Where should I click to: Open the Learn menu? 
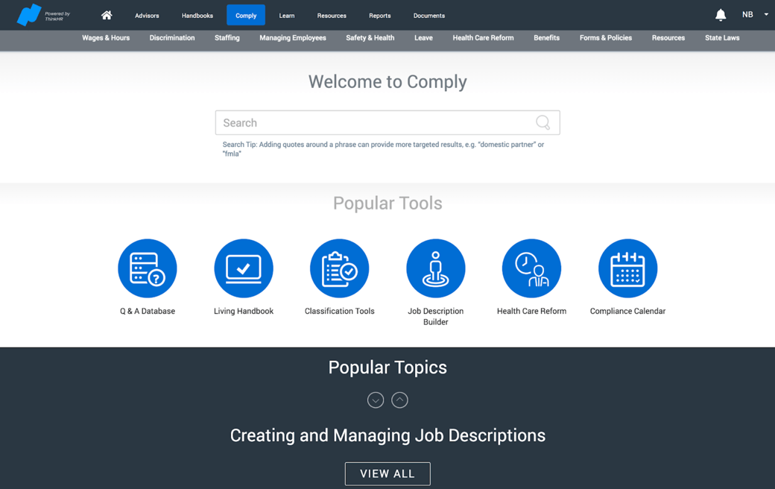click(x=287, y=16)
